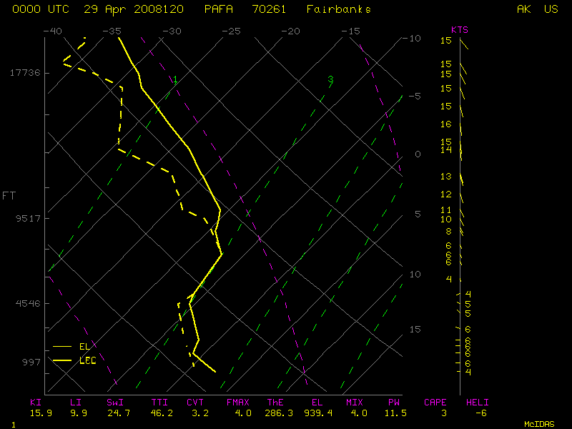Image resolution: width=572 pixels, height=429 pixels.
Task: Click the 'ThE' index label
Action: tap(275, 403)
